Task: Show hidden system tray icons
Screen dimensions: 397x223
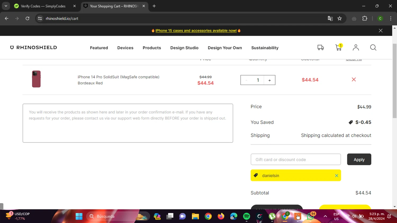Action: [325, 216]
